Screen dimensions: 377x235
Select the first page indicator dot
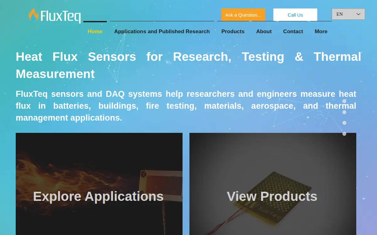pos(344,101)
